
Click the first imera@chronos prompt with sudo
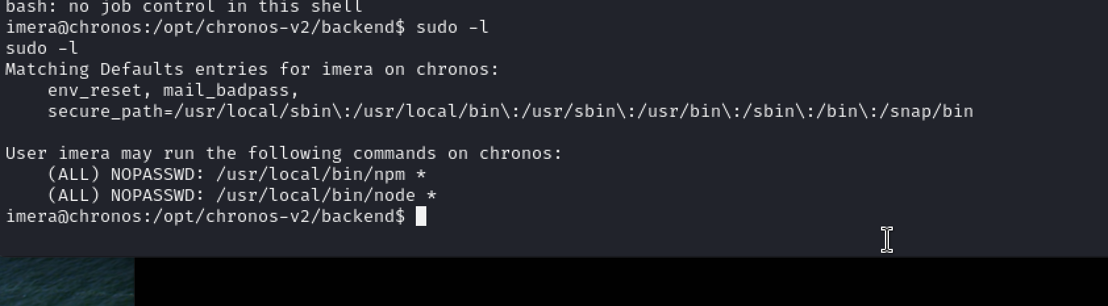click(x=205, y=27)
